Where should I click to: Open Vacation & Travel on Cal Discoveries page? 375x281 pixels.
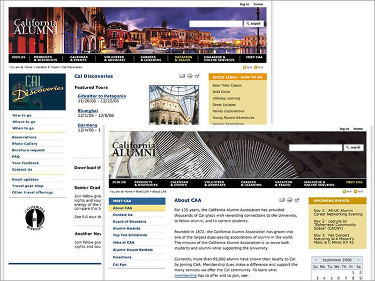point(183,58)
